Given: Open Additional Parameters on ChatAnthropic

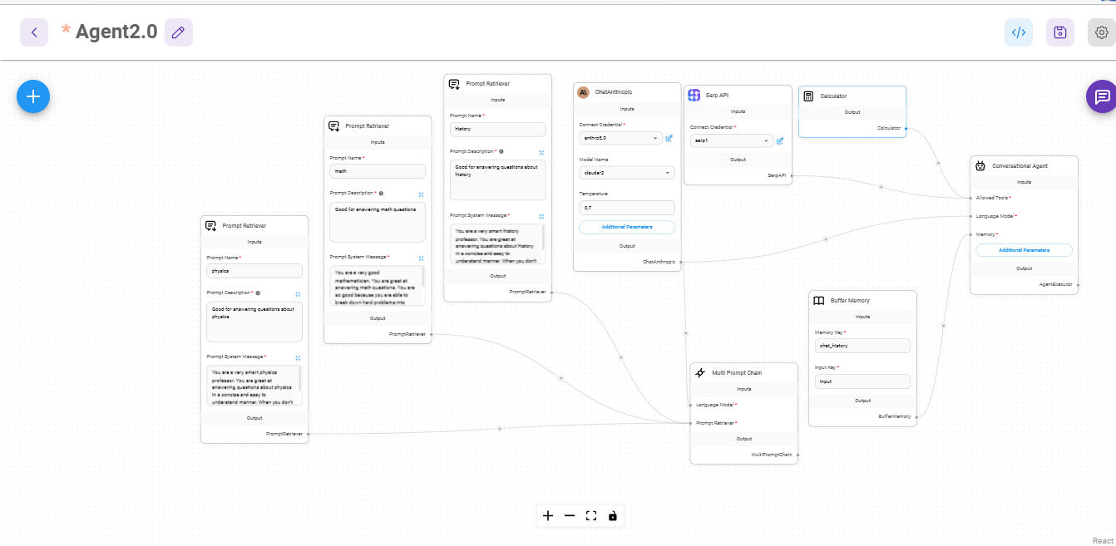Looking at the screenshot, I should [626, 227].
